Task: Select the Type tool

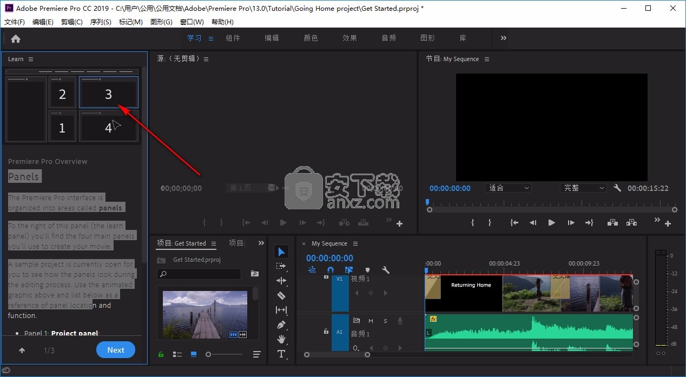Action: (281, 354)
